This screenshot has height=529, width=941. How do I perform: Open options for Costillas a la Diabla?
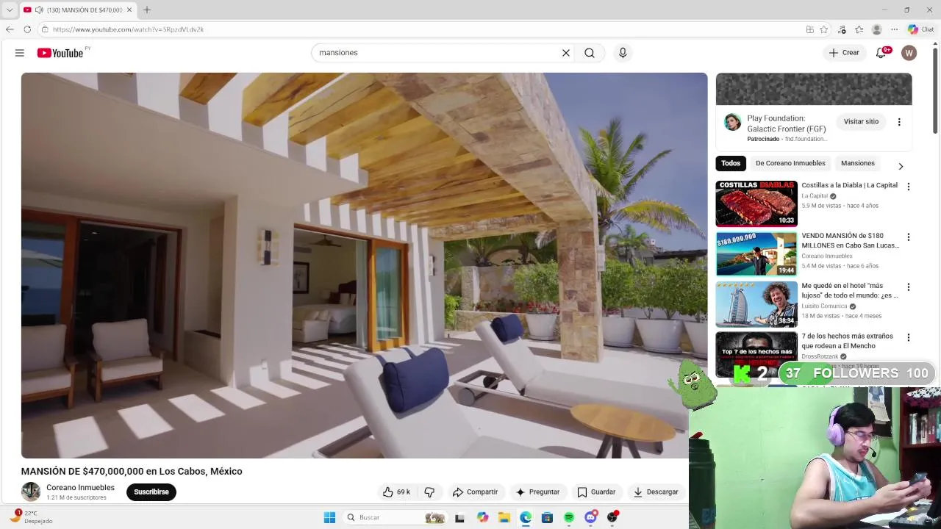909,187
